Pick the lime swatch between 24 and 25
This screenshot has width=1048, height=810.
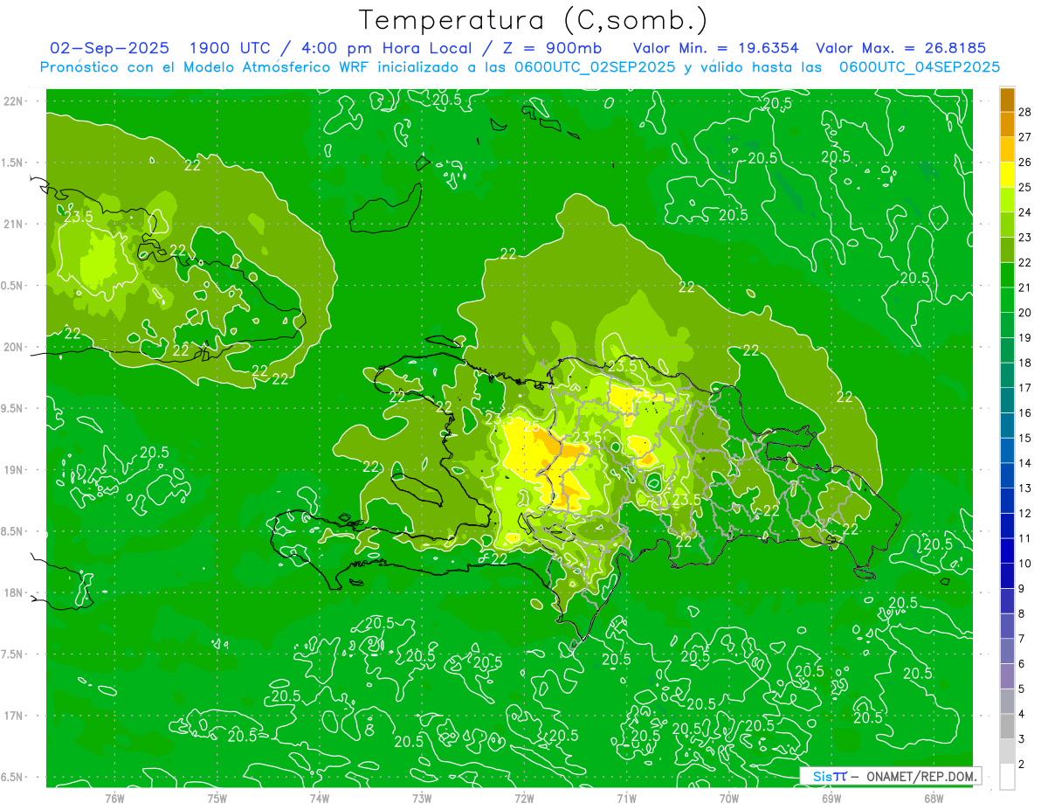(x=1007, y=199)
